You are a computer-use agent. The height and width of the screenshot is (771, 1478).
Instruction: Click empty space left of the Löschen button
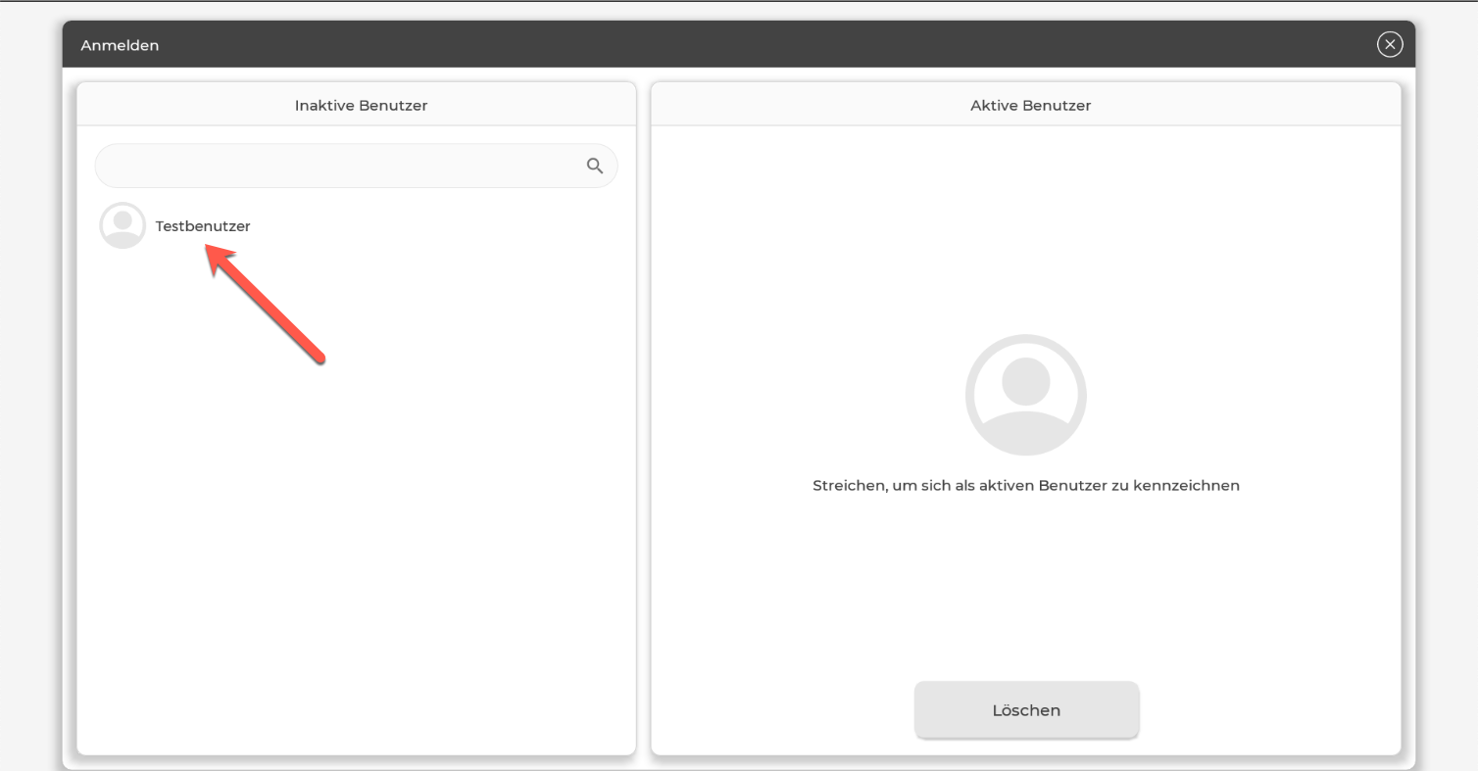pyautogui.click(x=784, y=710)
